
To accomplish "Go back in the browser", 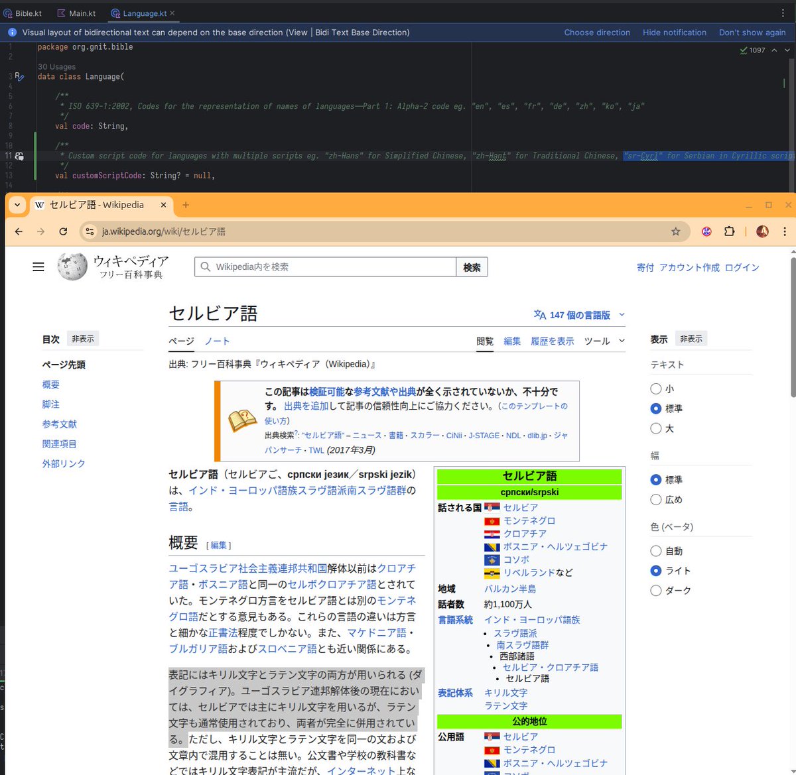I will [19, 231].
